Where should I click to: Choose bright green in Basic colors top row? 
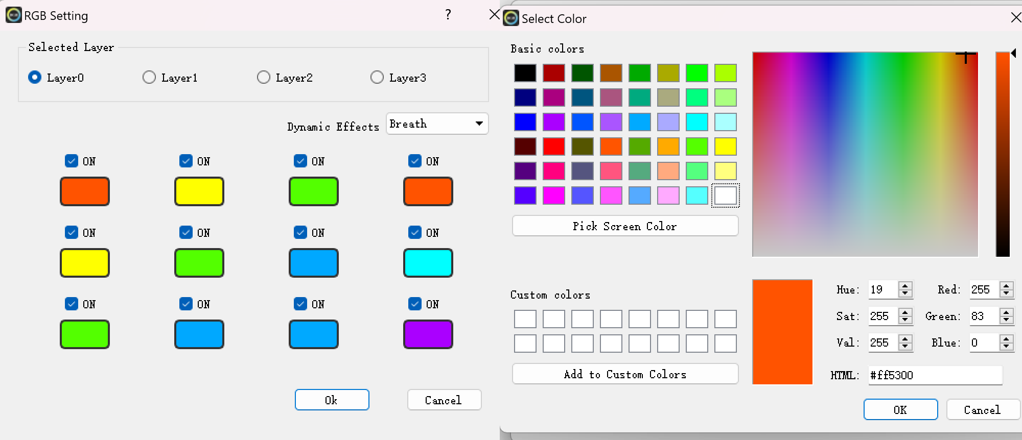[x=697, y=73]
